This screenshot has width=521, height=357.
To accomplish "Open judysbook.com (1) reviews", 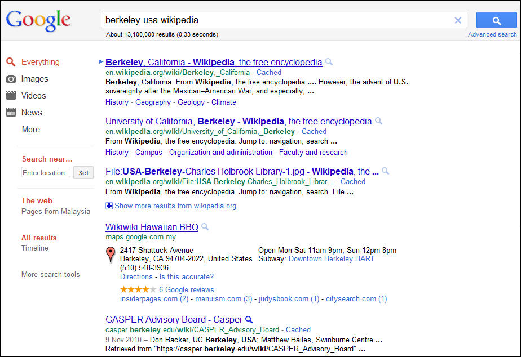I will [x=289, y=299].
